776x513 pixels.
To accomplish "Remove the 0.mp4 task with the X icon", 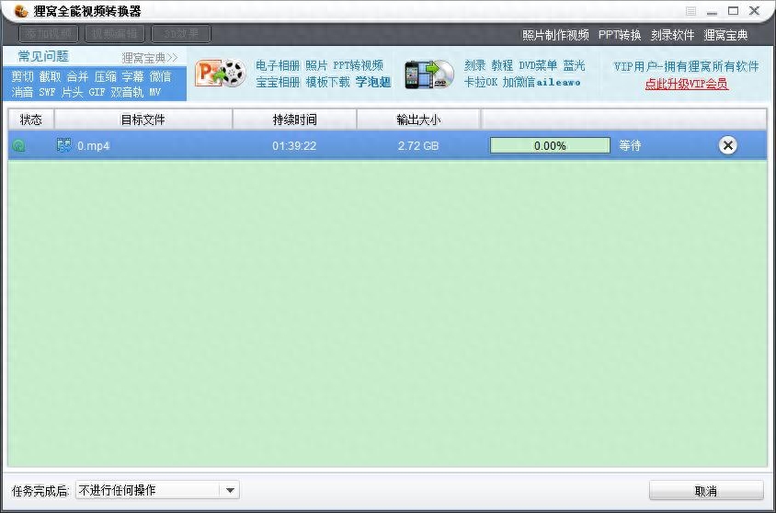I will pos(727,145).
